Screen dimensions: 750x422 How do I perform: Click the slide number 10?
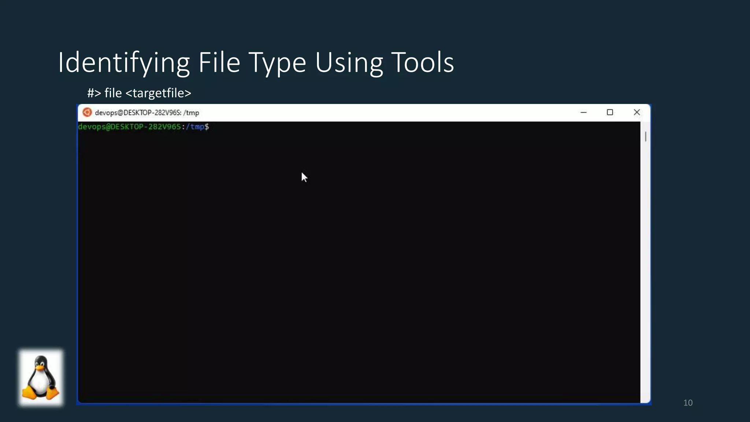(688, 403)
